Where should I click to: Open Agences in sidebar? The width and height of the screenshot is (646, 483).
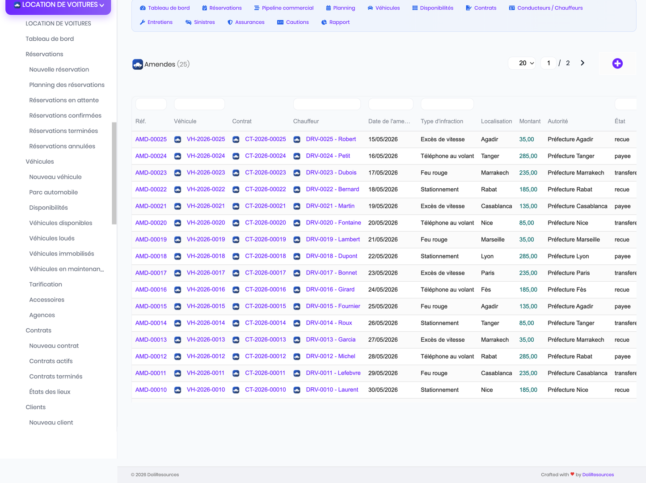pyautogui.click(x=42, y=315)
